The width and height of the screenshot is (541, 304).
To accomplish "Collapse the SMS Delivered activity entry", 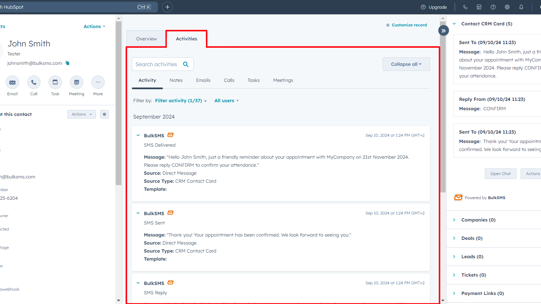I will click(138, 136).
